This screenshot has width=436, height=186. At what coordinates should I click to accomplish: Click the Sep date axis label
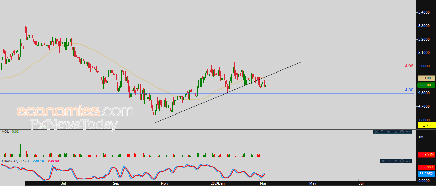(116, 183)
